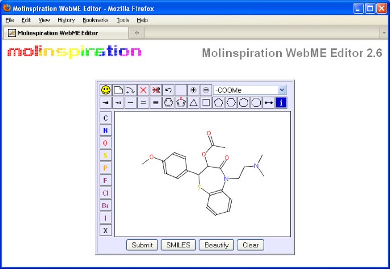Screen dimensions: 390x269
Task: Select the solid wedge bond tool
Action: (x=106, y=102)
